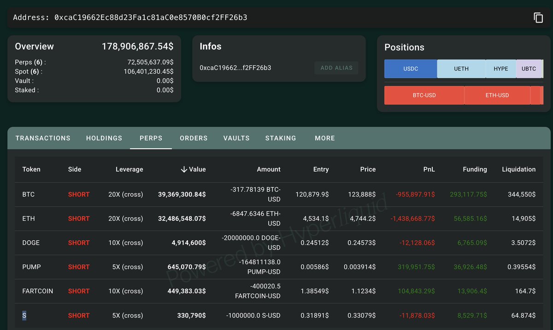Click the Liquidation column header
Viewport: 553px width, 330px height.
(x=518, y=169)
